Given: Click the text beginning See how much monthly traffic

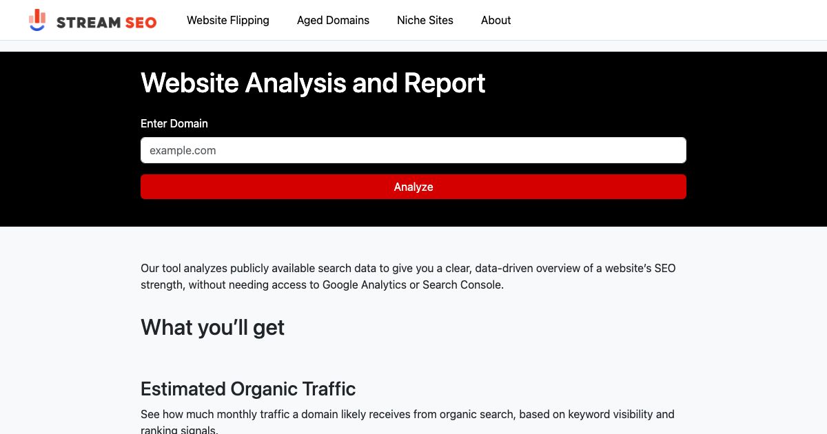Looking at the screenshot, I should 407,415.
